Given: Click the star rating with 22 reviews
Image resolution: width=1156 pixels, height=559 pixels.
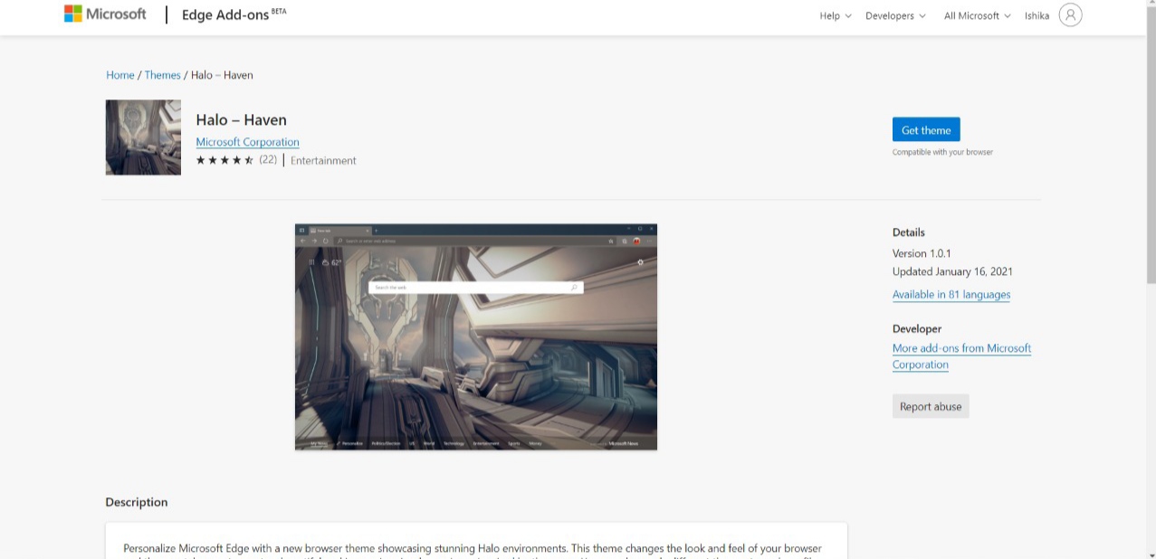Looking at the screenshot, I should click(x=236, y=160).
